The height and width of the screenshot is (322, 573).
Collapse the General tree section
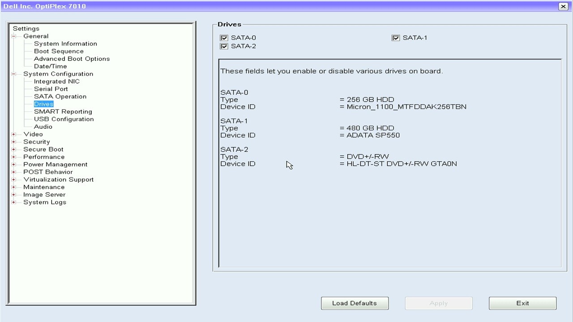pyautogui.click(x=13, y=36)
